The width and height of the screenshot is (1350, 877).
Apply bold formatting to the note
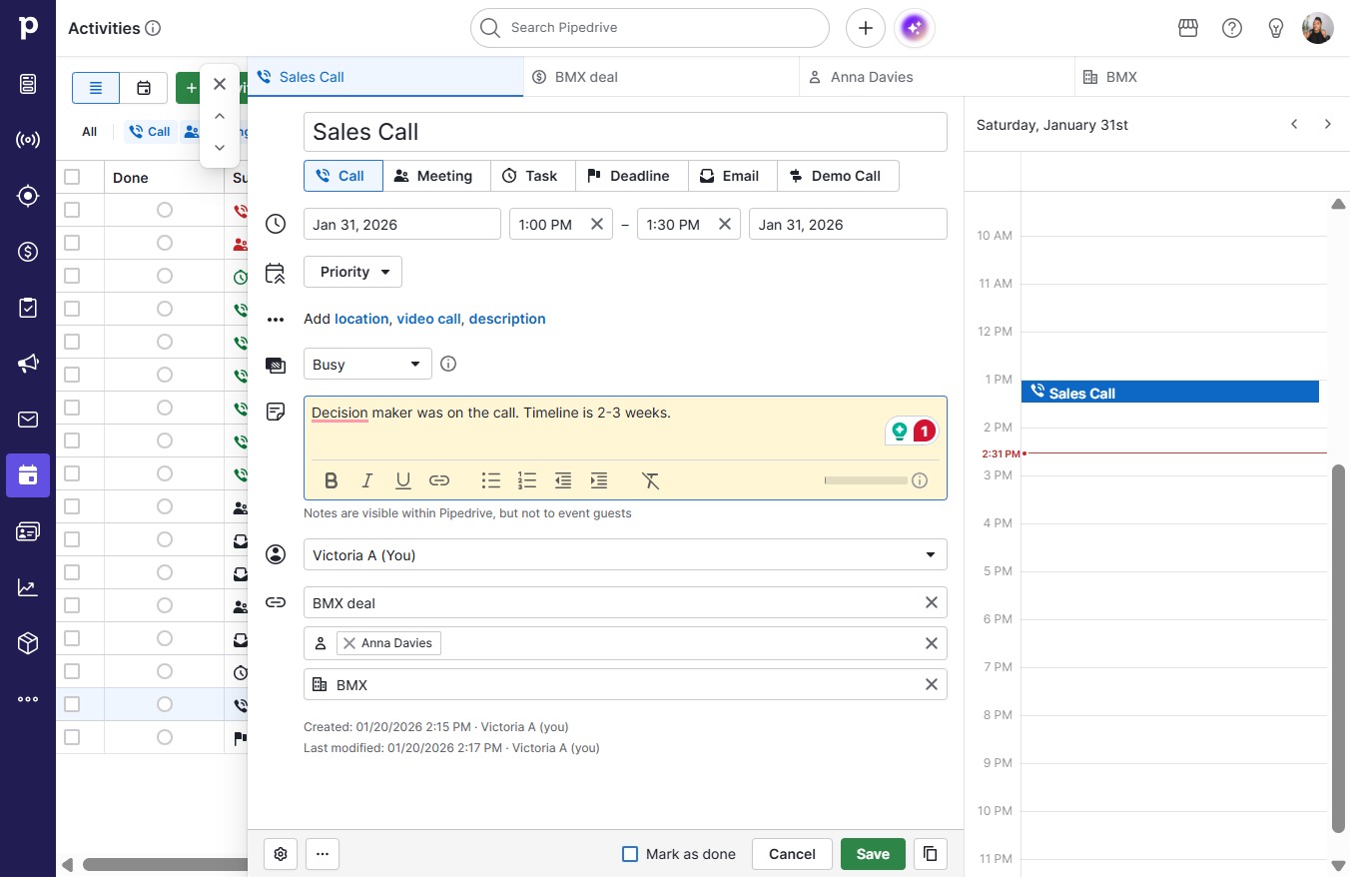(x=332, y=481)
